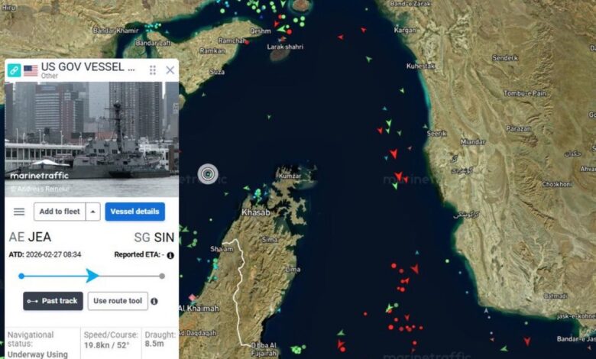Click the voyage progress arrow marker
This screenshot has height=359, width=596.
coord(92,276)
